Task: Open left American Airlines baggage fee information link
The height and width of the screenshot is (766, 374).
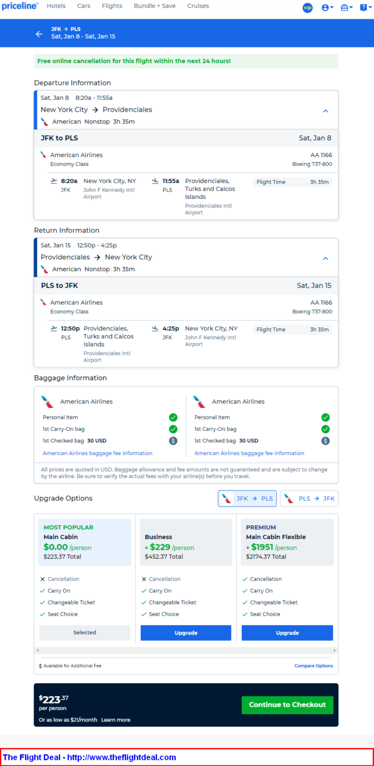Action: click(x=98, y=453)
